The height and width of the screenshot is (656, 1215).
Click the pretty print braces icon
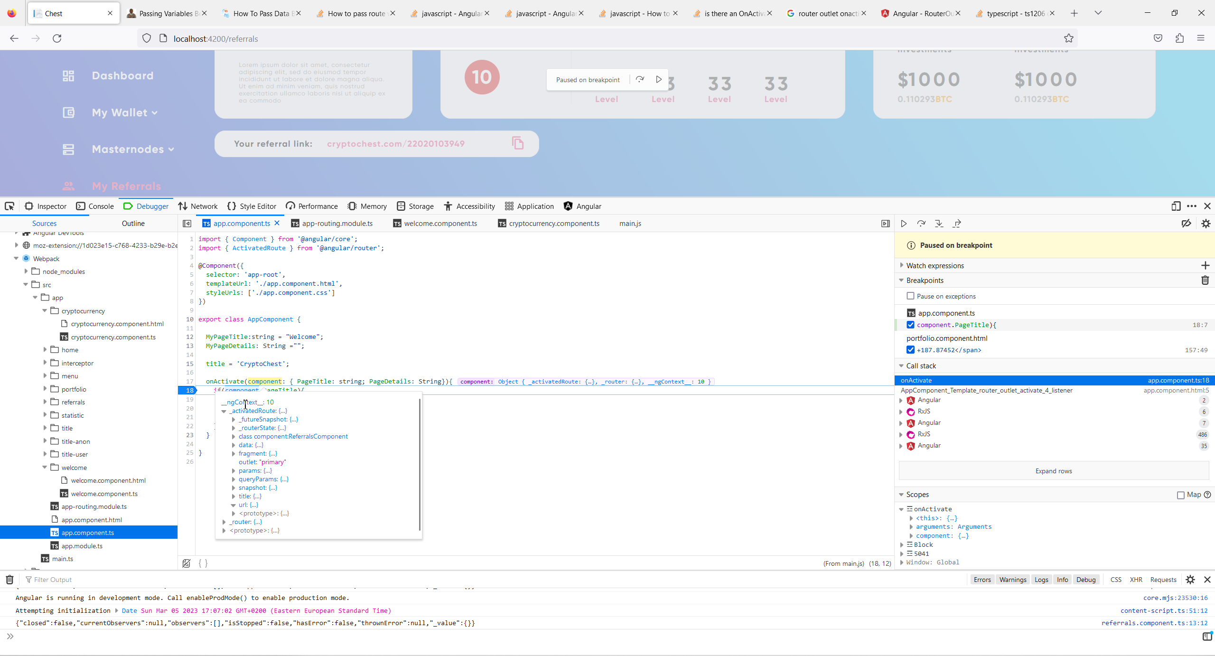(203, 563)
